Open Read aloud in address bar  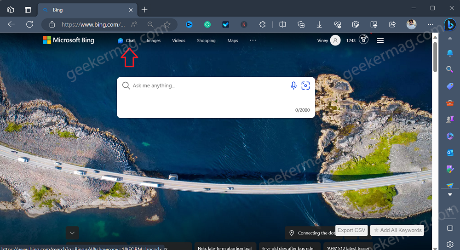pos(134,24)
